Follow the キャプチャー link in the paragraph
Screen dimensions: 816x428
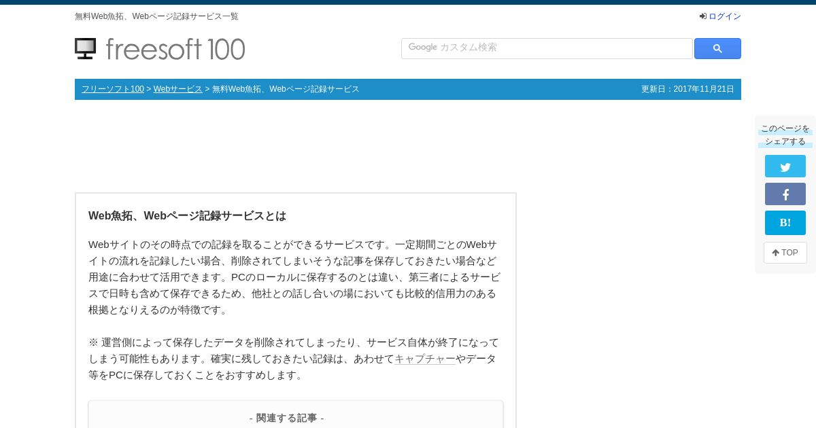coord(425,359)
